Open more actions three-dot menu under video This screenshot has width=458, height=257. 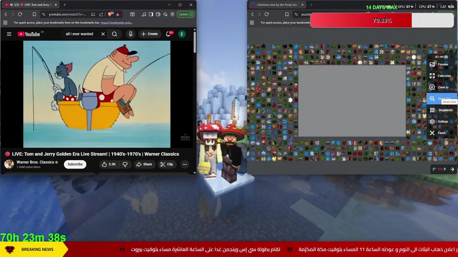point(185,164)
